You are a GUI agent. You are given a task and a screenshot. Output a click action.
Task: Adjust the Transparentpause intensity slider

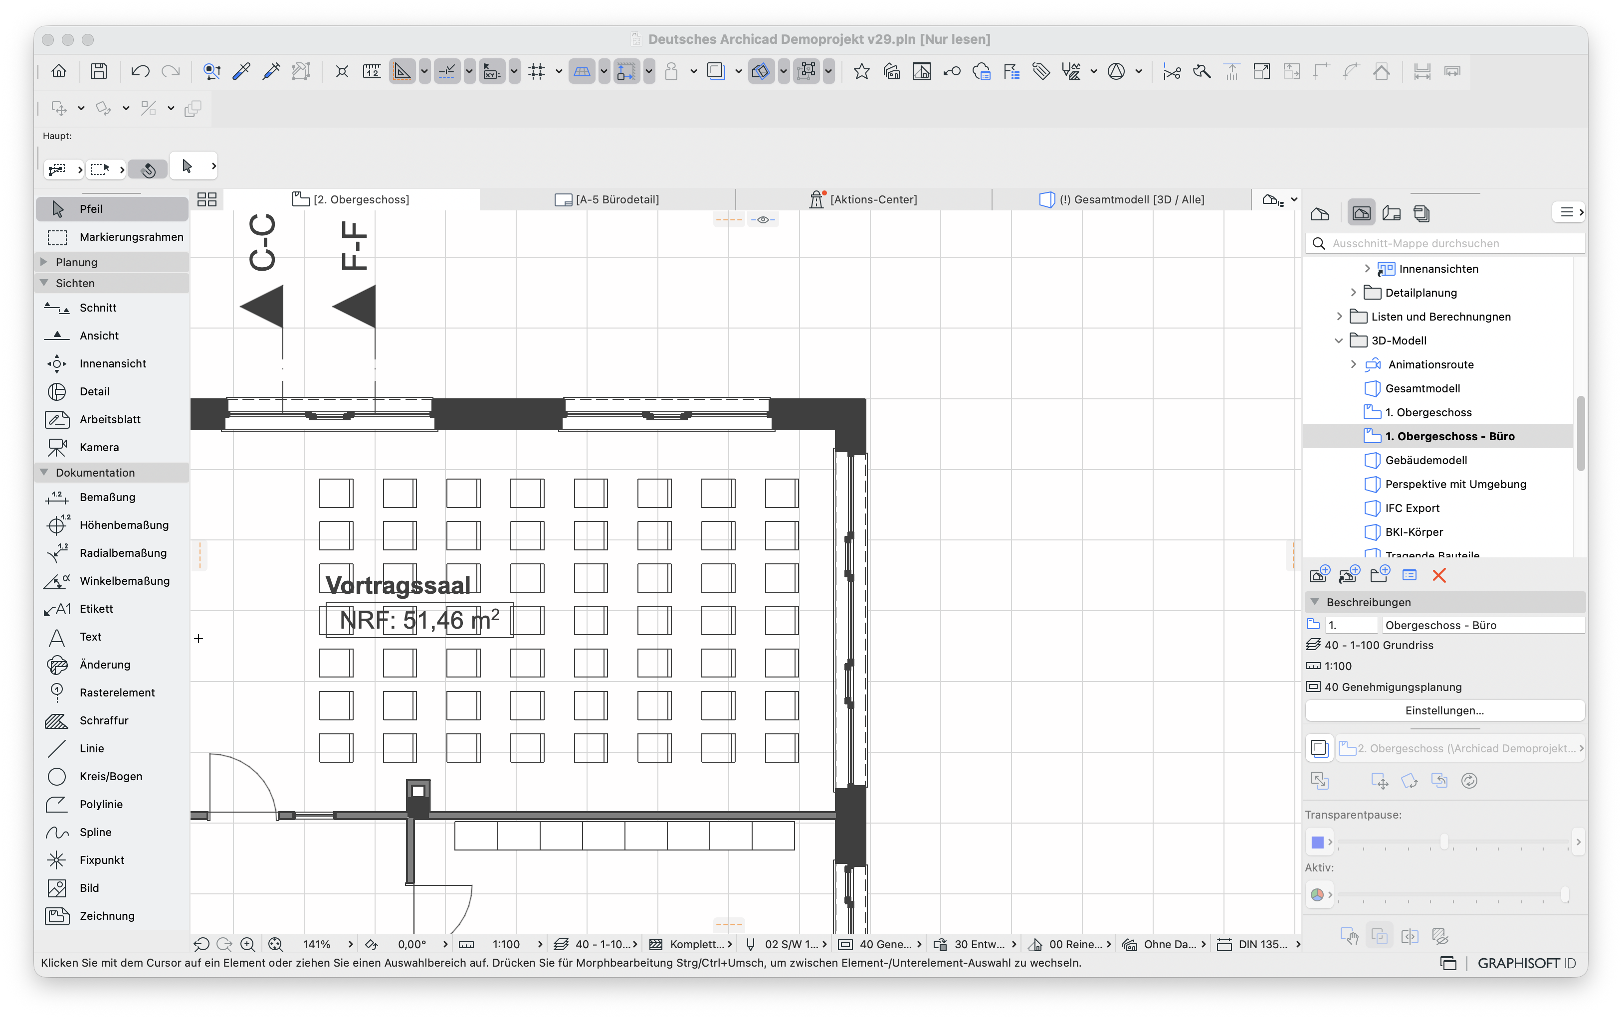(x=1444, y=842)
